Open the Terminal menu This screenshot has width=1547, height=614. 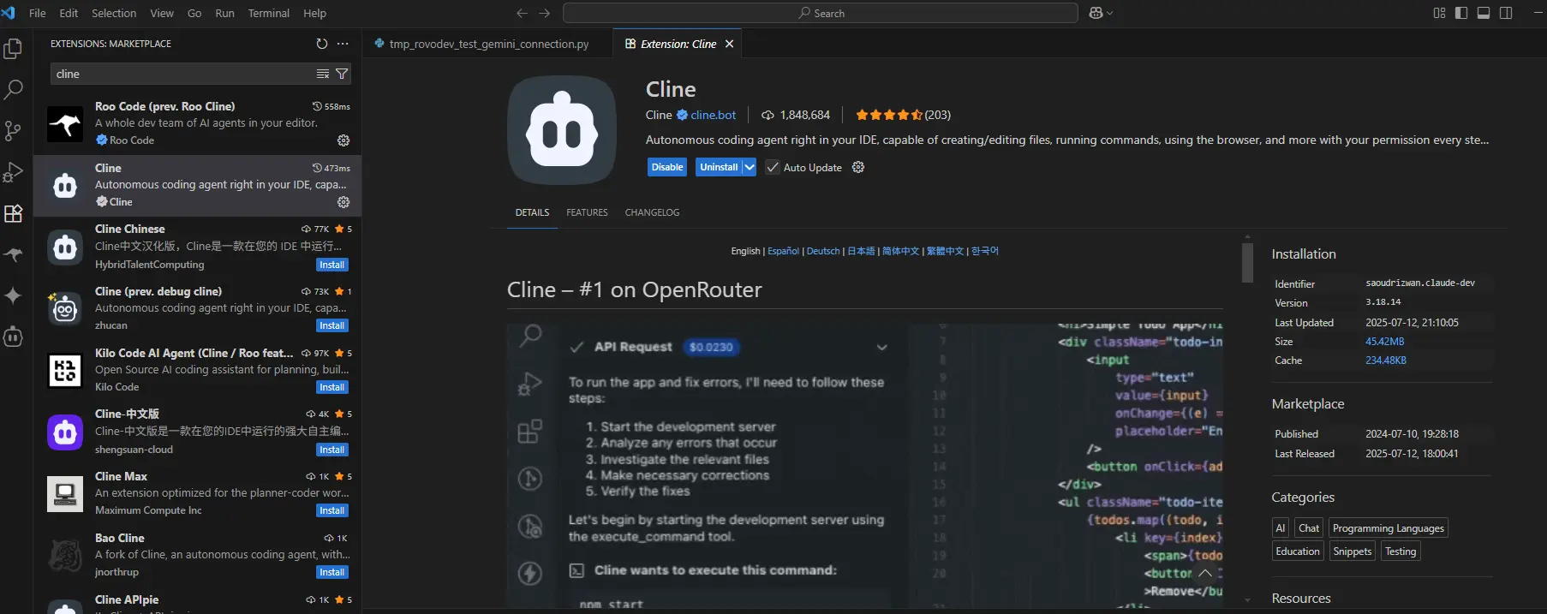[x=269, y=13]
